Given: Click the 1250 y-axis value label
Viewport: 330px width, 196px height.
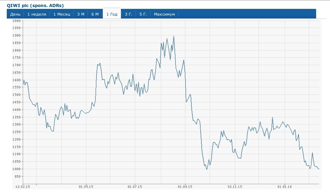Looking at the screenshot, I should (17, 132).
